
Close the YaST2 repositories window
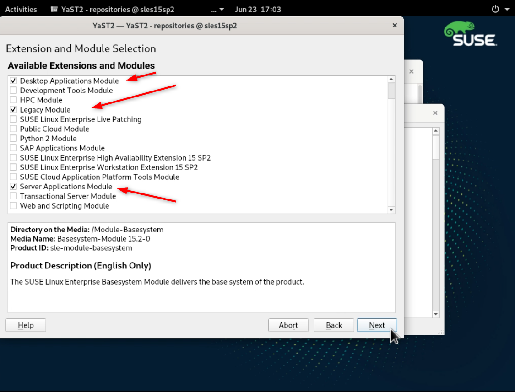pos(395,25)
